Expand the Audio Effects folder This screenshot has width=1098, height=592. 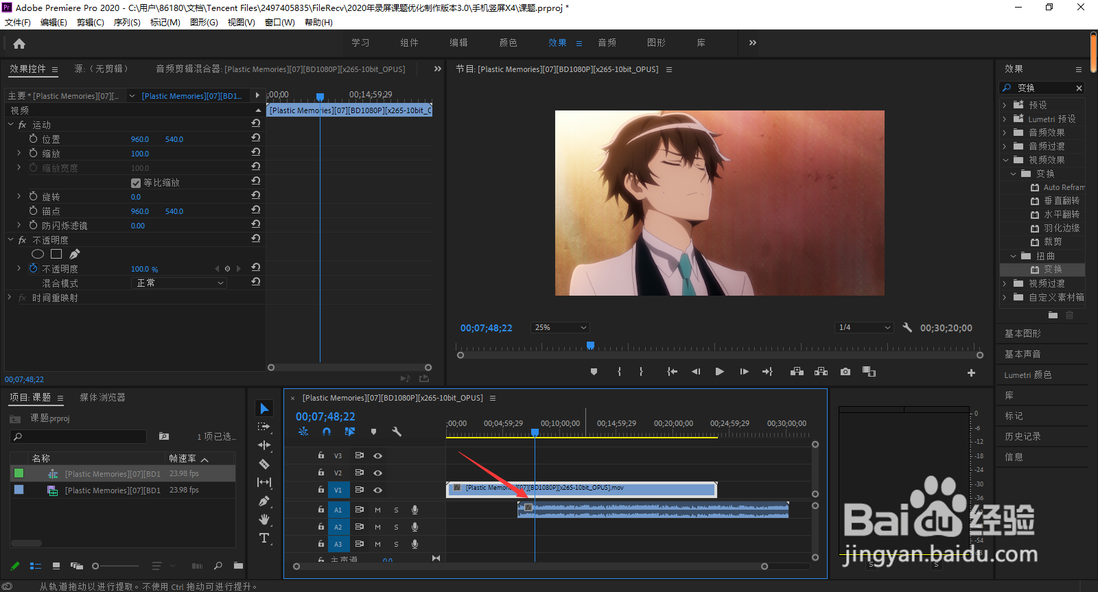1005,132
